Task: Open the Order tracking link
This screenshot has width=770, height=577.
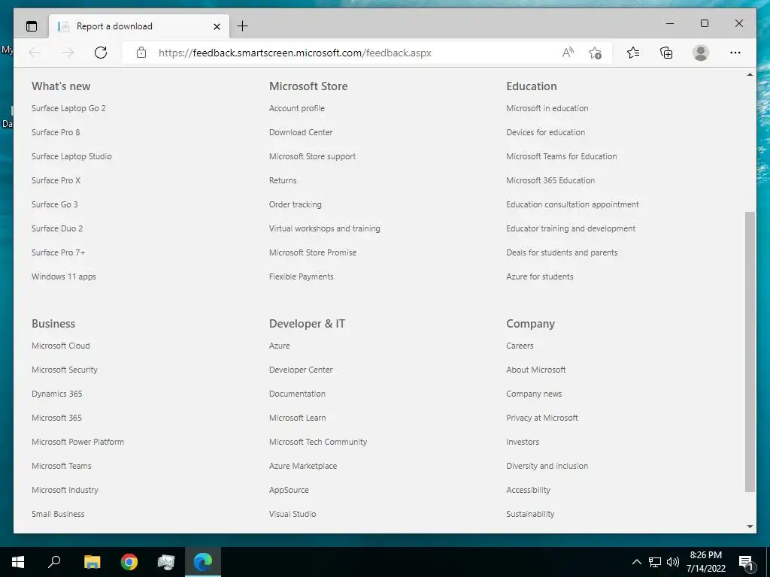Action: point(295,204)
